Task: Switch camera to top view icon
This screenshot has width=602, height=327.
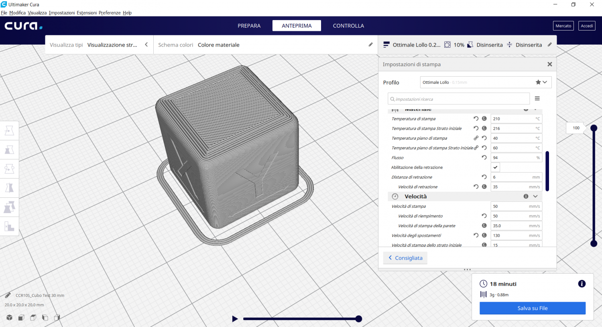Action: (x=33, y=317)
